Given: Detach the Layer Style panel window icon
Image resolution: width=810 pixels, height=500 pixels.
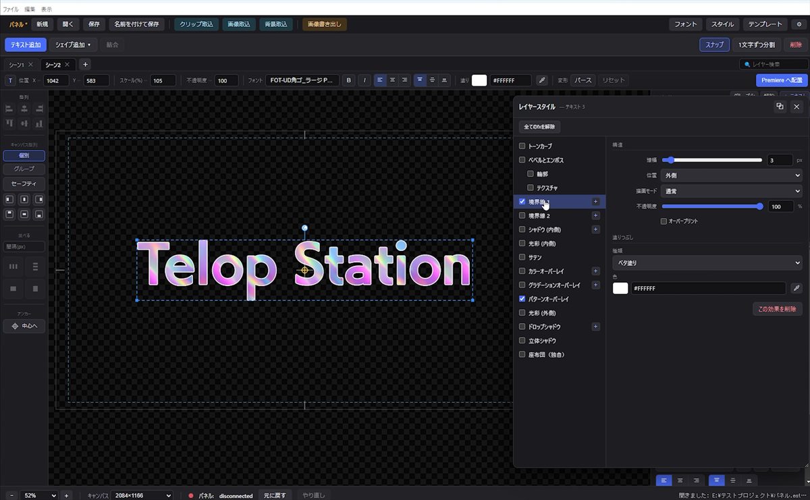Looking at the screenshot, I should pyautogui.click(x=780, y=107).
